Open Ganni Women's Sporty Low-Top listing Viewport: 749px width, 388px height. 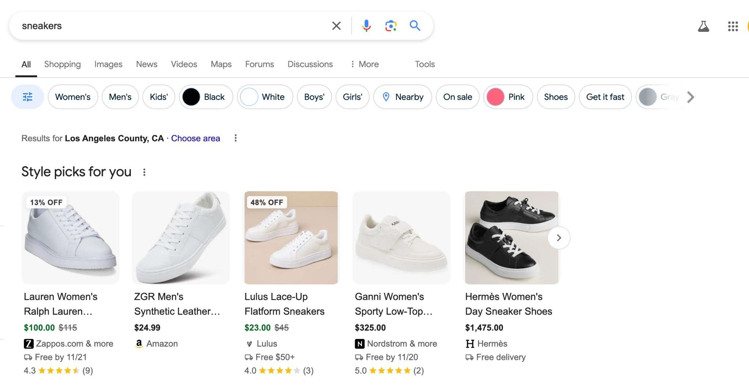(394, 304)
